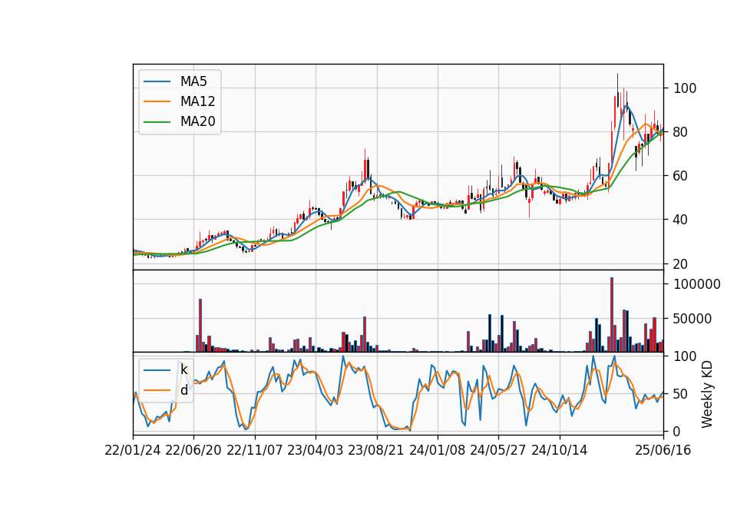This screenshot has height=530, width=737.
Task: Click the tallest volume bar near 100000
Action: pyautogui.click(x=612, y=315)
